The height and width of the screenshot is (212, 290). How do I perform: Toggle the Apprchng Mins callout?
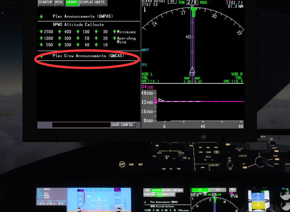pyautogui.click(x=114, y=38)
